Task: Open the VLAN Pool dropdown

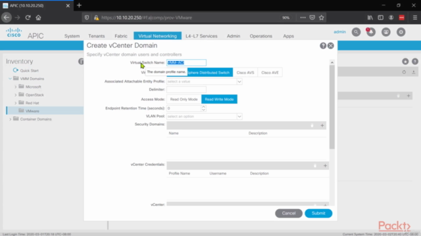Action: (239, 117)
